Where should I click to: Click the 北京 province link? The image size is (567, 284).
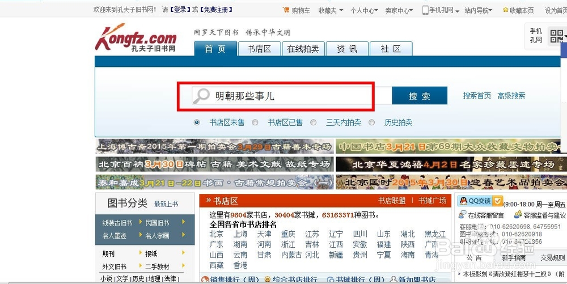[216, 234]
